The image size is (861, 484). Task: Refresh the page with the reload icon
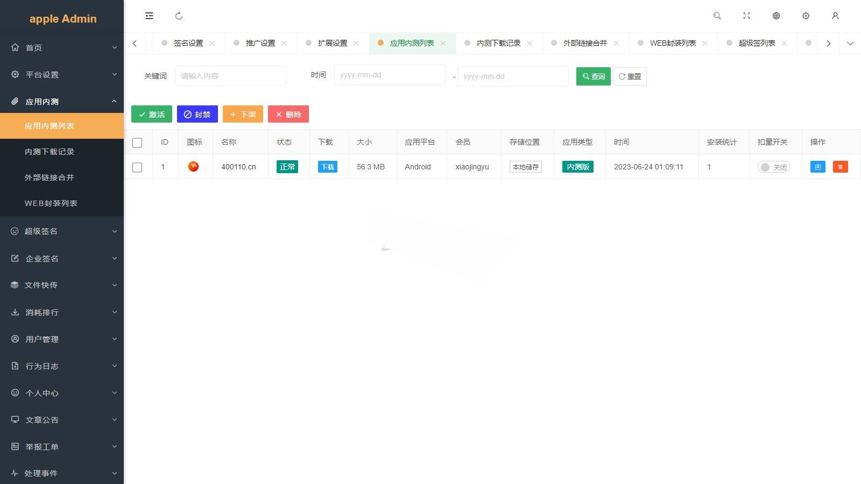pos(179,16)
